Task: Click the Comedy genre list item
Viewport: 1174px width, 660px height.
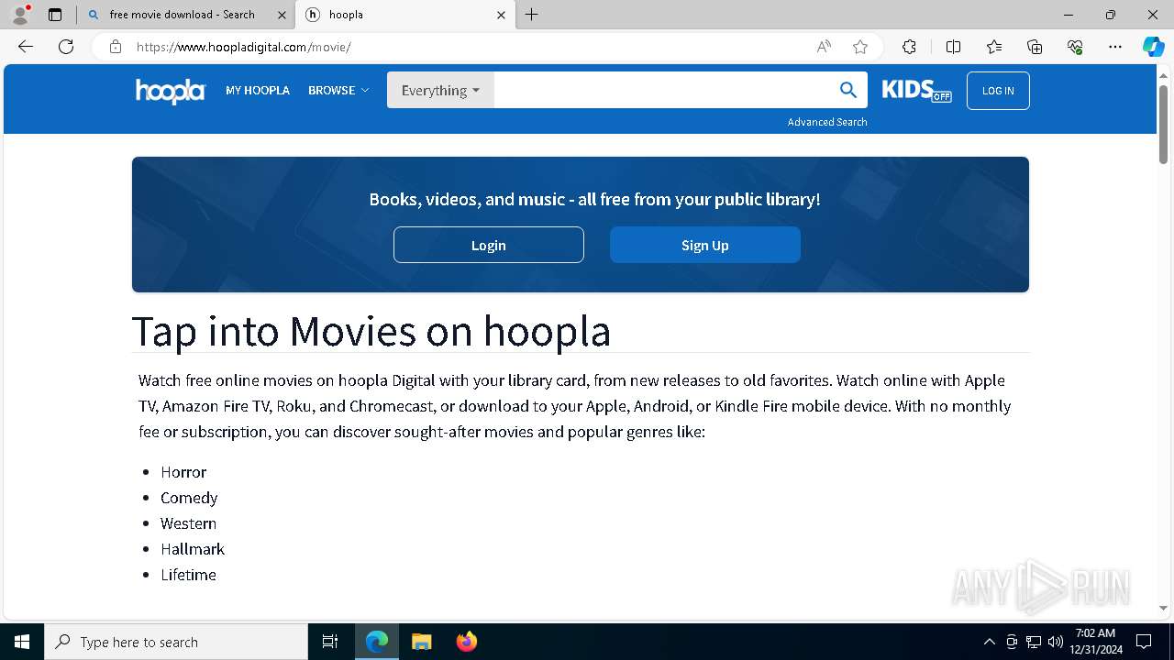Action: 189,498
